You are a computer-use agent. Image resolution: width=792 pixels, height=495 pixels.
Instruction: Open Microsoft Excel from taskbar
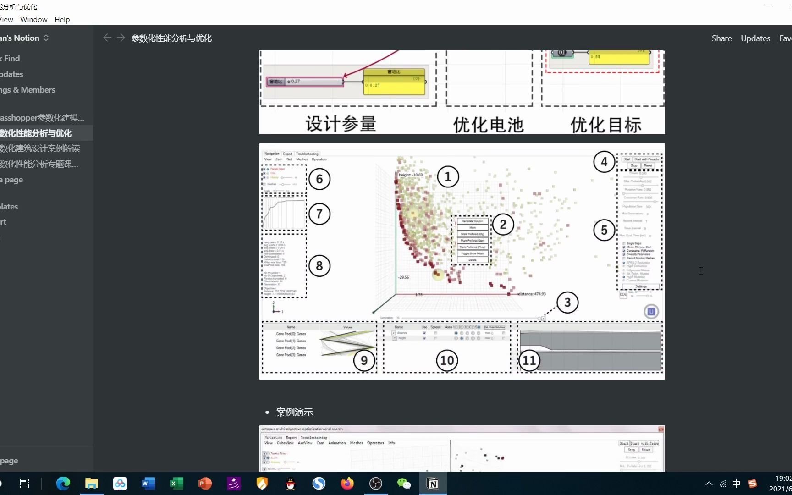(177, 484)
